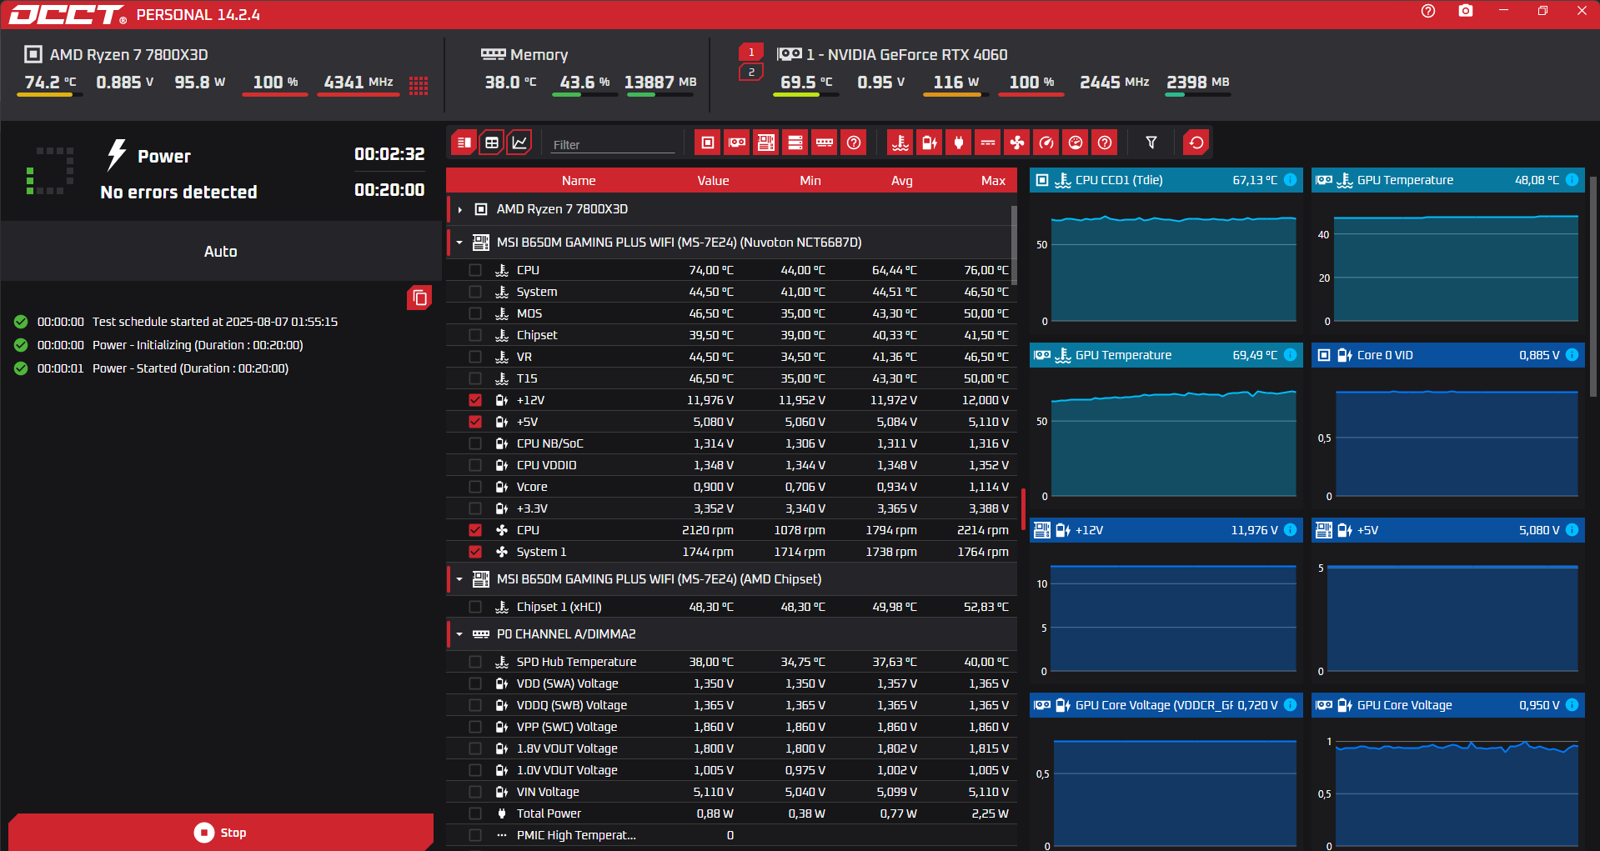This screenshot has height=851, width=1600.
Task: Open the funnel filter options
Action: click(x=1151, y=143)
